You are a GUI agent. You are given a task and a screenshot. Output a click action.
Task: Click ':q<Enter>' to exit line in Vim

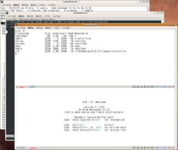[x=89, y=125]
